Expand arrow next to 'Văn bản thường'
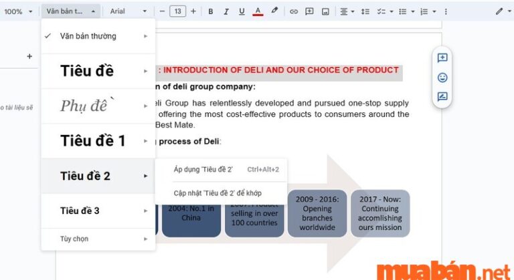The image size is (514, 280). [145, 36]
